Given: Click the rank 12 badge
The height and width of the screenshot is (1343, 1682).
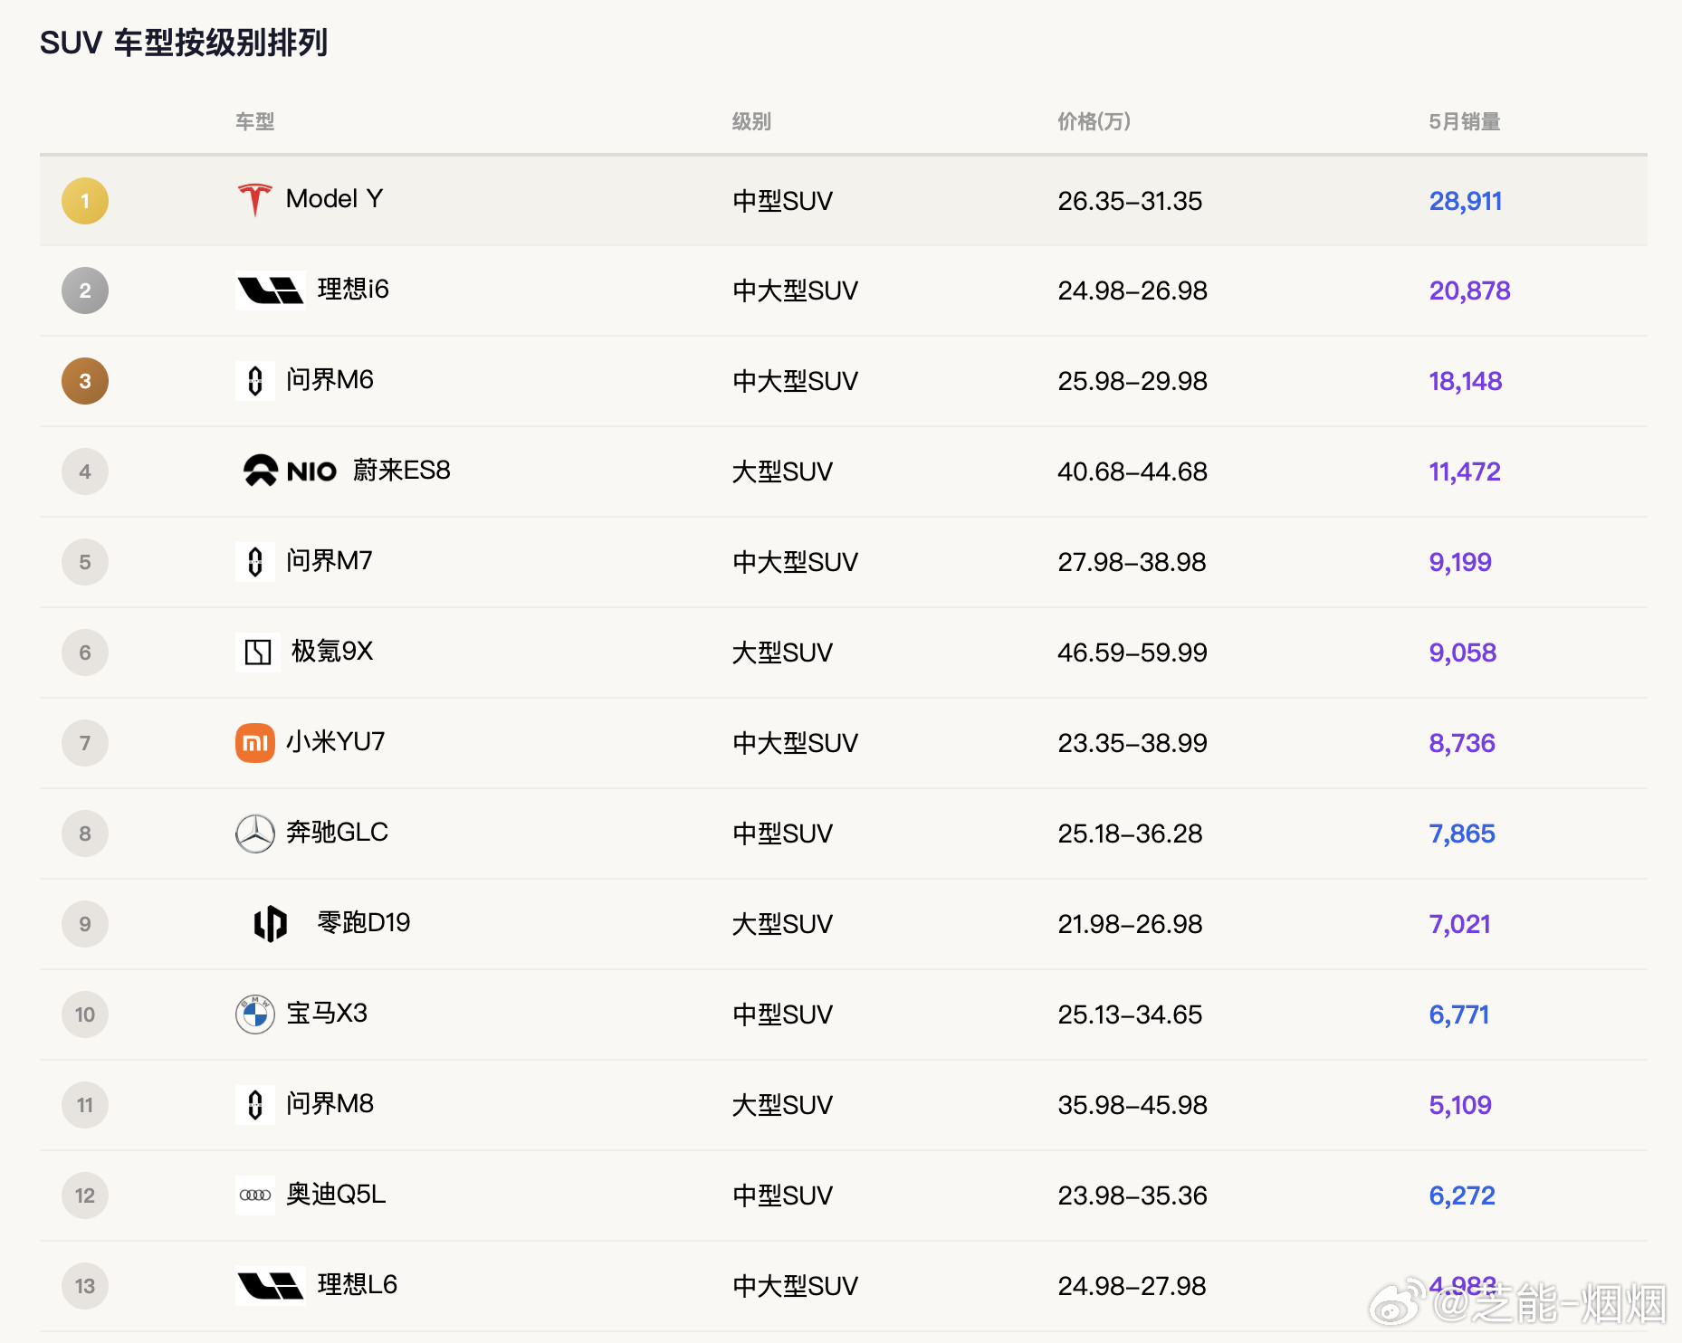Looking at the screenshot, I should click(x=85, y=1195).
